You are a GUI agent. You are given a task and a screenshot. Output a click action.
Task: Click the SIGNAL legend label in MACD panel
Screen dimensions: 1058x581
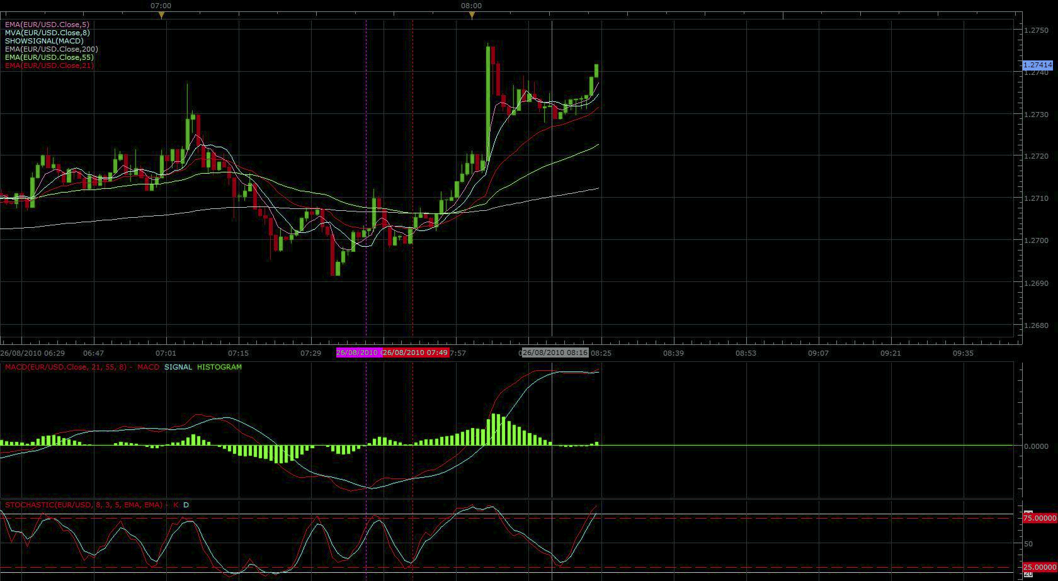[178, 367]
